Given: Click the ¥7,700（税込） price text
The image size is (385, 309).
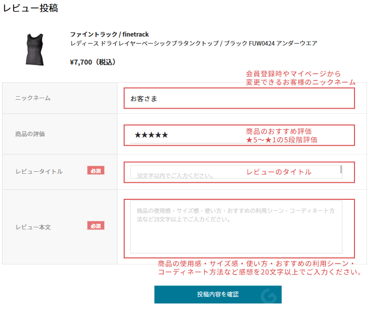Looking at the screenshot, I should tap(93, 62).
